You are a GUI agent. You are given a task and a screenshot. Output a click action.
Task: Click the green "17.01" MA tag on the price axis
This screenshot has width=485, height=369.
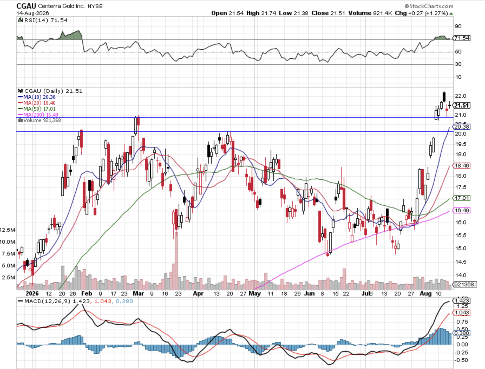tap(462, 198)
